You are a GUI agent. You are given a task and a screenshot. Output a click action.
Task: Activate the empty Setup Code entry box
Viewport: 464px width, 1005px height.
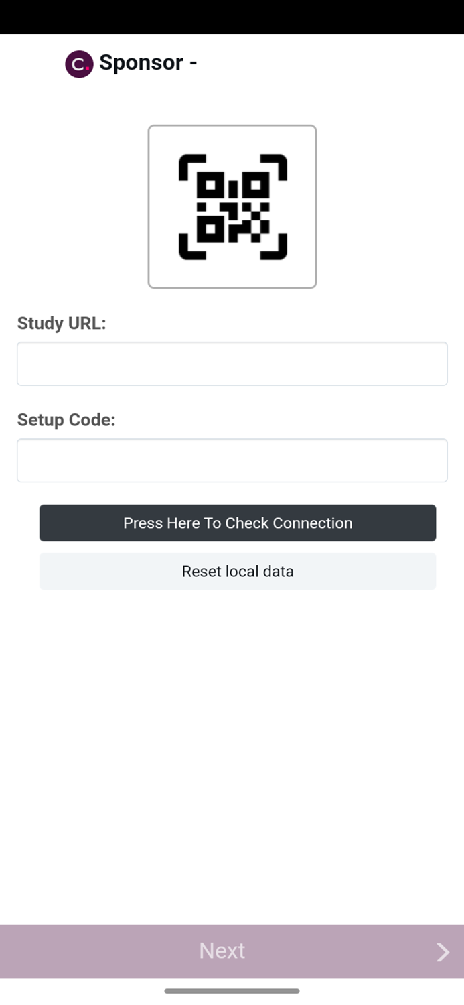(x=232, y=460)
